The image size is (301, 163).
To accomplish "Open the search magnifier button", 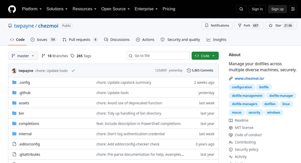I will point(241,9).
